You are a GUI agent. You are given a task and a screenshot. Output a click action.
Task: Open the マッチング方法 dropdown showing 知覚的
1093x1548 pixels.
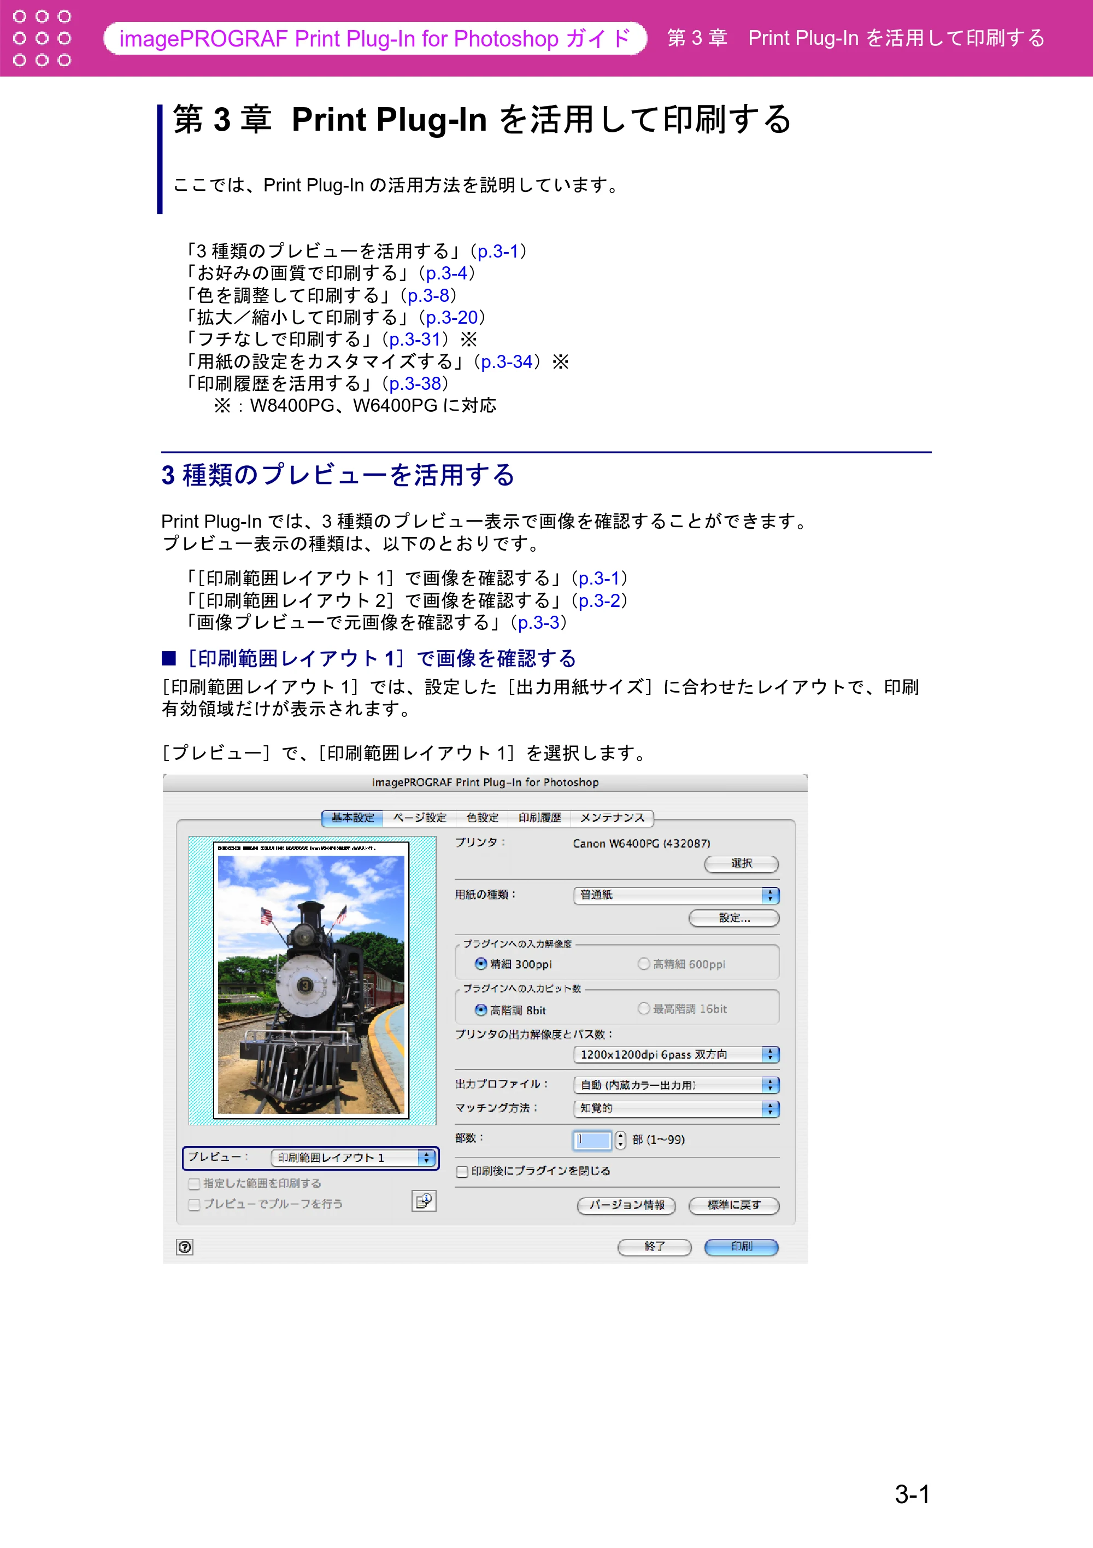coord(676,1108)
